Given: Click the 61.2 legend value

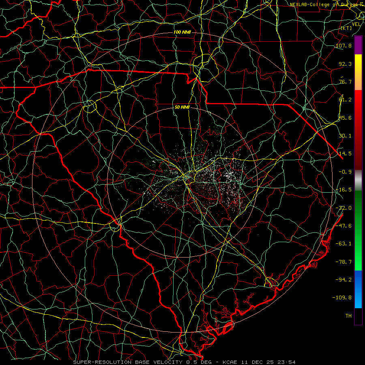Looking at the screenshot, I should point(345,100).
